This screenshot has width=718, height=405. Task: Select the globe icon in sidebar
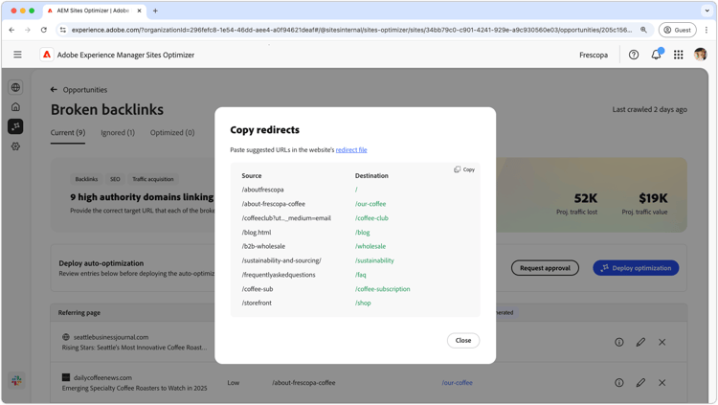[x=15, y=87]
